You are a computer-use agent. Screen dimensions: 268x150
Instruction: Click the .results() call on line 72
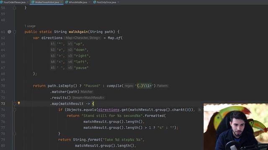(x=60, y=98)
